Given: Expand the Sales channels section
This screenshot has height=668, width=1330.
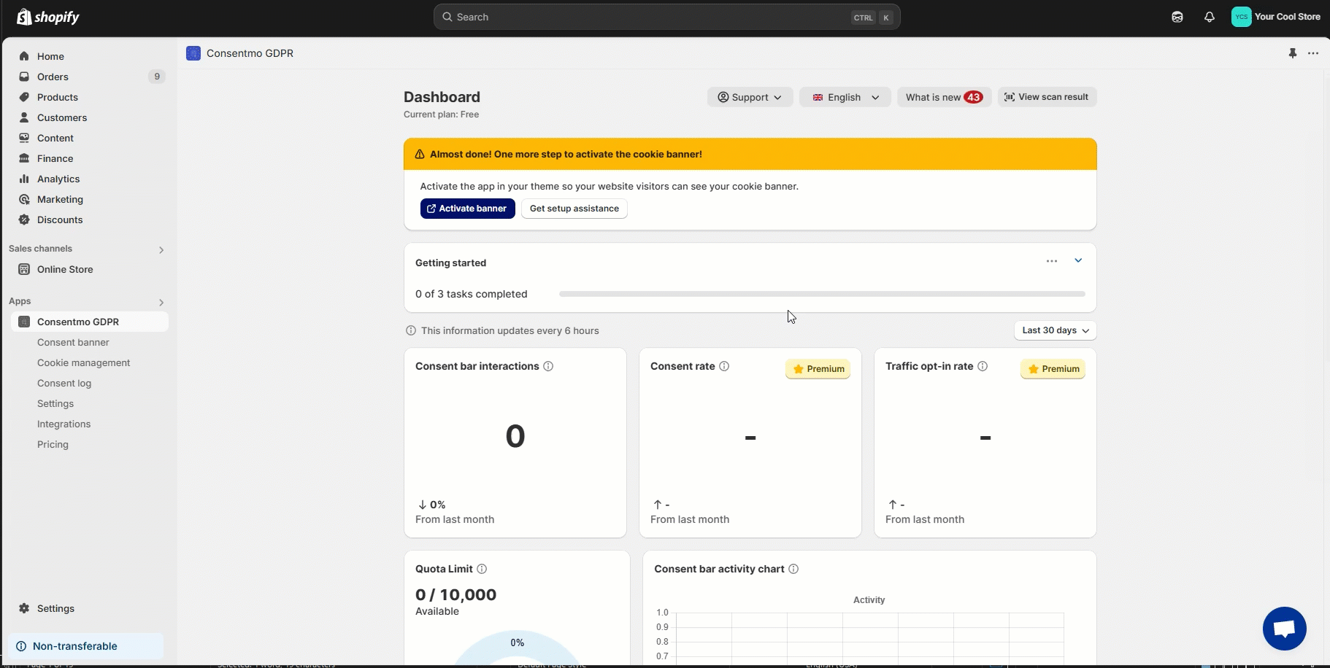Looking at the screenshot, I should point(161,249).
